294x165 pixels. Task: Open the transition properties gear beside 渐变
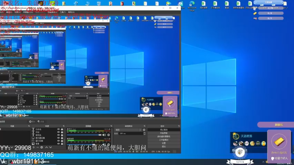(144, 130)
